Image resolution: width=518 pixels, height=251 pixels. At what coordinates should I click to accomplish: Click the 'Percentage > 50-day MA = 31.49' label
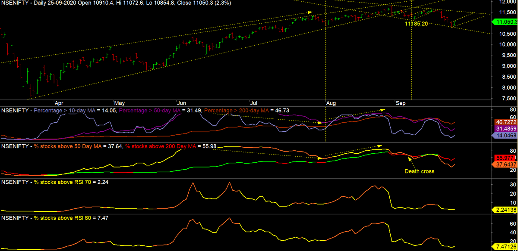tap(160, 111)
